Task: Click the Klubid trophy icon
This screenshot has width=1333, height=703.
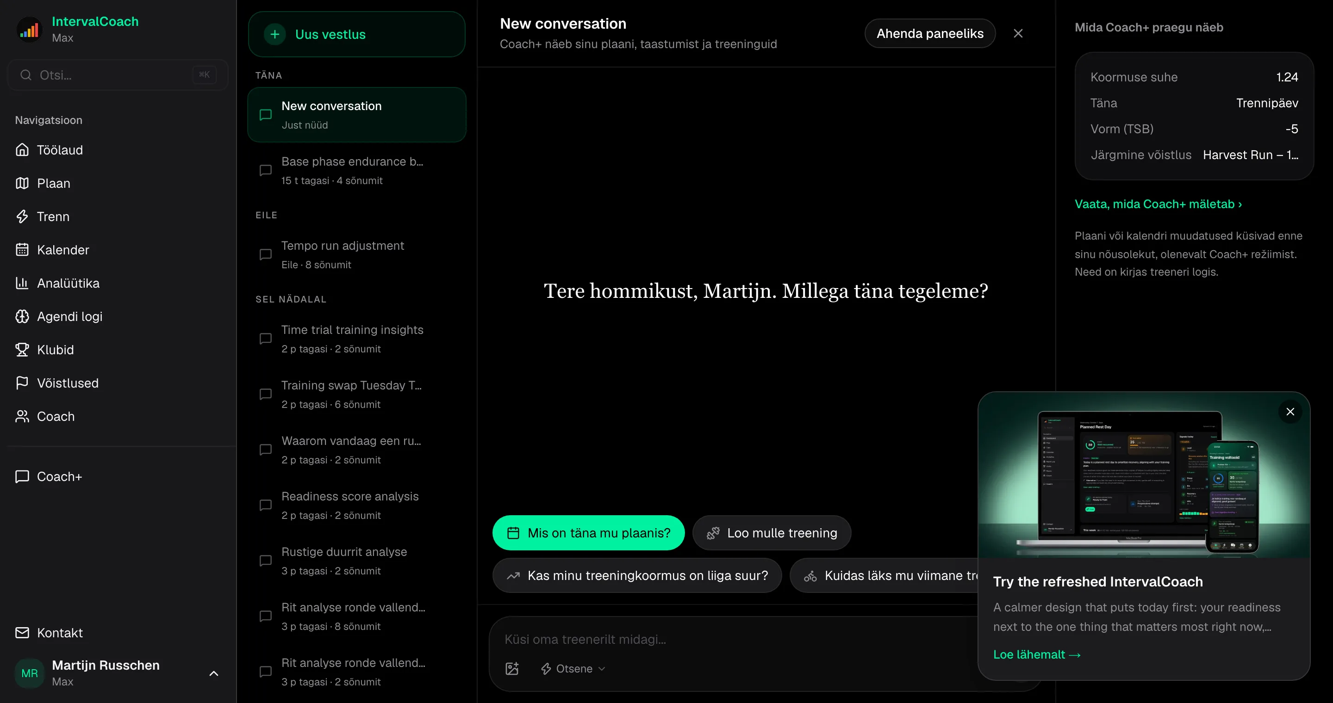Action: point(22,350)
